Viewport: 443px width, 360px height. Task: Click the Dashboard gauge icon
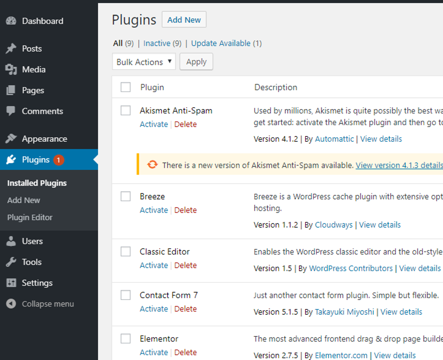click(x=11, y=21)
